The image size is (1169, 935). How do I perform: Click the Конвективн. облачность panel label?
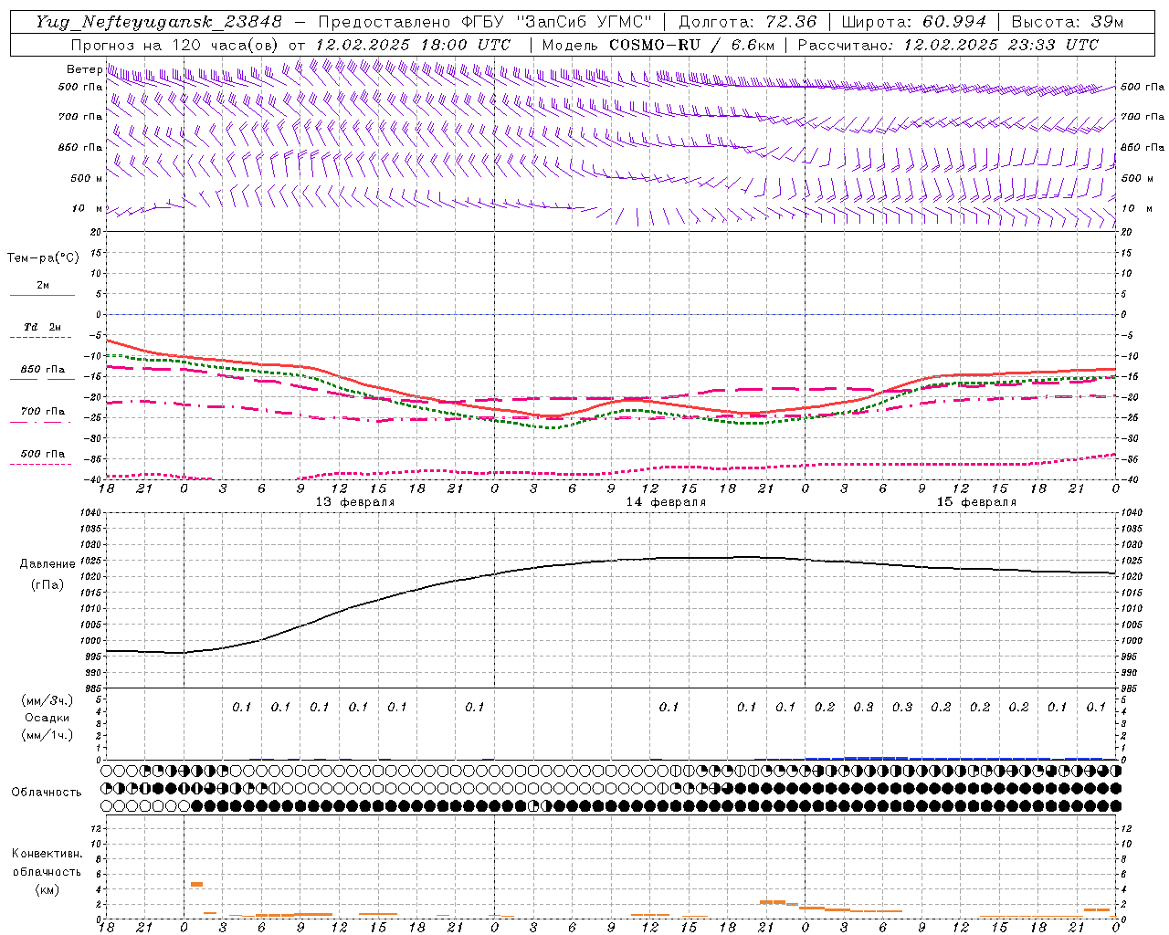[x=47, y=863]
